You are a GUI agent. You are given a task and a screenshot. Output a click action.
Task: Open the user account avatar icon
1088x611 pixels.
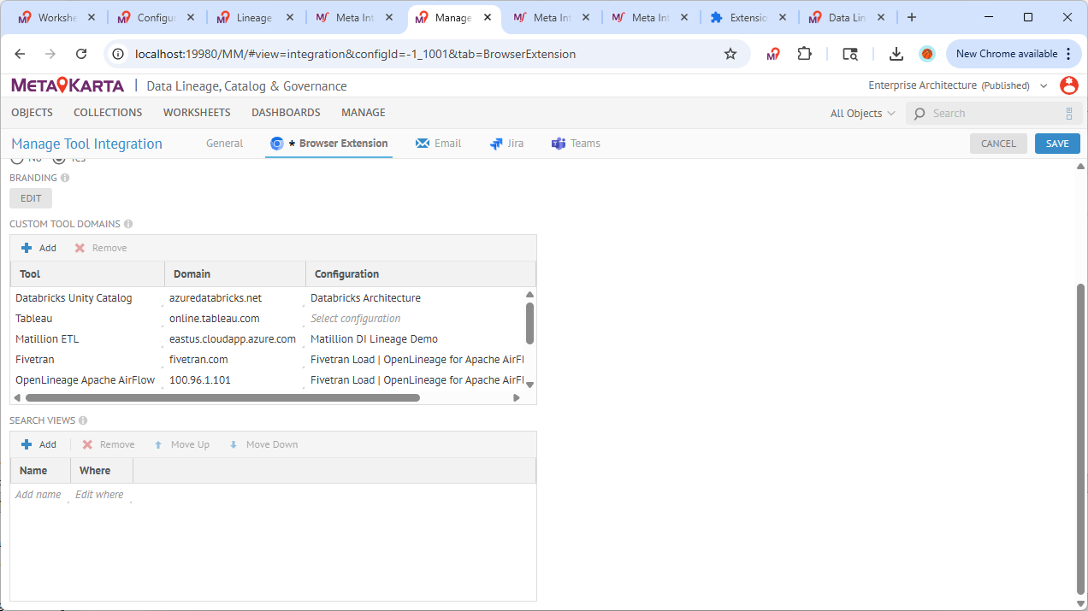pyautogui.click(x=1068, y=85)
